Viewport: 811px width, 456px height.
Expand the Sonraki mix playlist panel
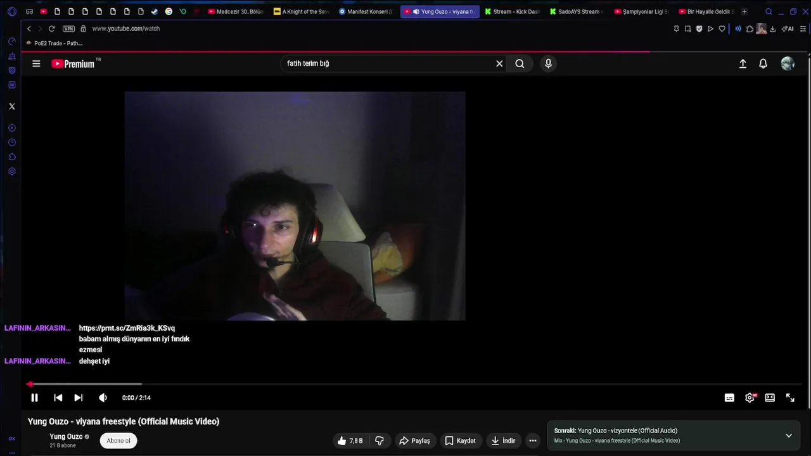tap(789, 436)
